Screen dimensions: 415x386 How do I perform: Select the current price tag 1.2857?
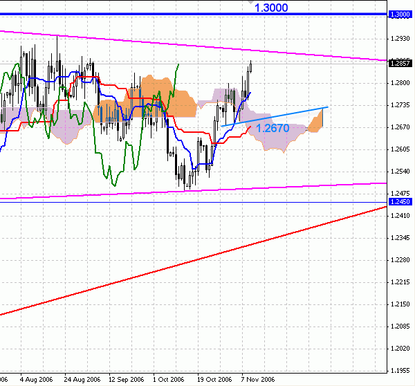coord(400,63)
